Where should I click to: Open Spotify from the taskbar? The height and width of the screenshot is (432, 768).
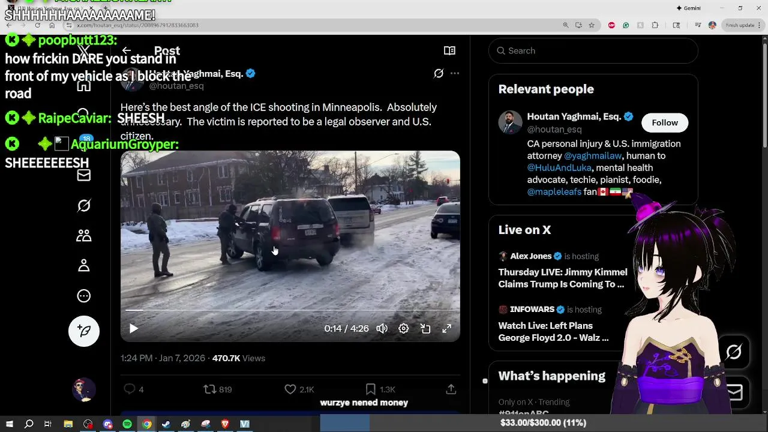click(127, 424)
